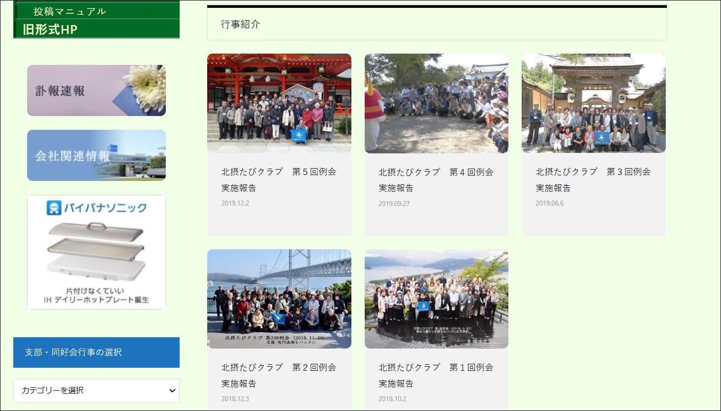Open the 北摂たびクラブ 第1回例会 report title
721x411 pixels.
tap(436, 375)
